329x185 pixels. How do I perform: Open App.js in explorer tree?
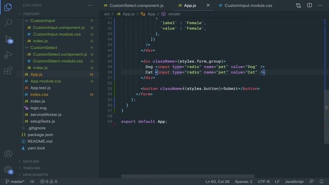[x=36, y=75]
